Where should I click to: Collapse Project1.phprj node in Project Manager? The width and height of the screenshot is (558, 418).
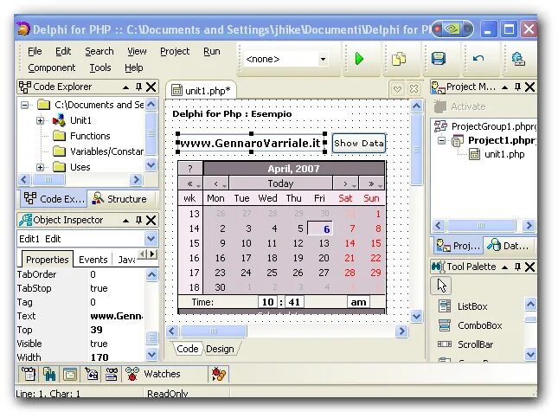click(441, 141)
